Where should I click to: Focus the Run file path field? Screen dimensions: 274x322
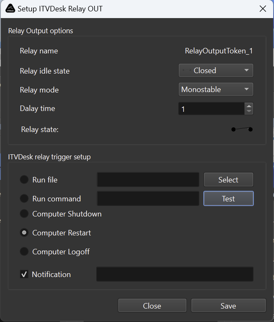148,180
